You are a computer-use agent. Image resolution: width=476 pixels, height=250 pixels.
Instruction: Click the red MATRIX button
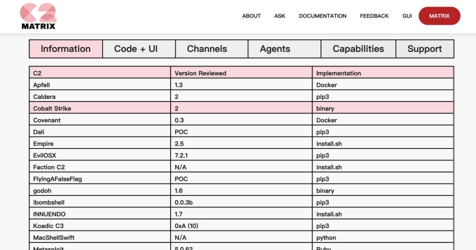tap(439, 16)
